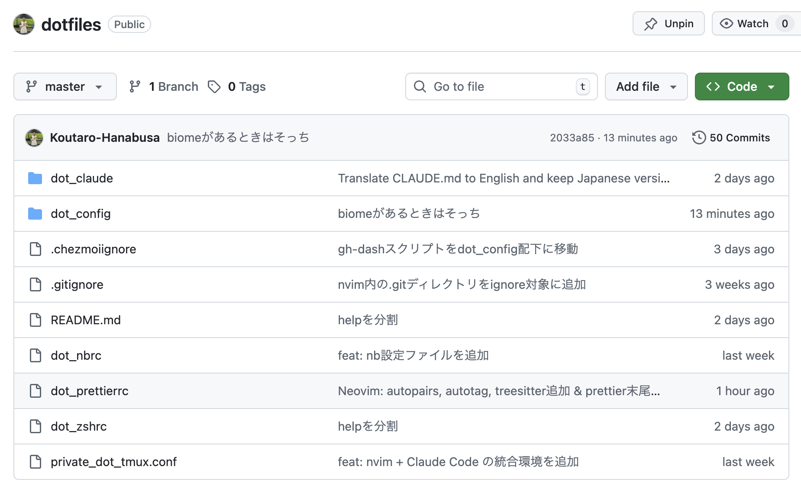Image resolution: width=801 pixels, height=492 pixels.
Task: Open the green Code dropdown
Action: (x=742, y=87)
